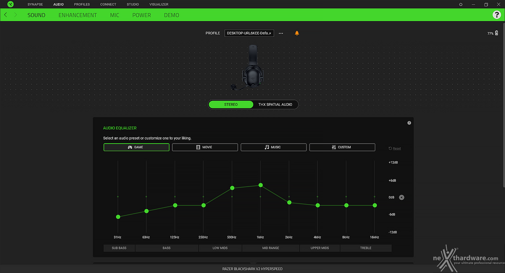
Task: Click the -12dB scale label
Action: point(393,232)
